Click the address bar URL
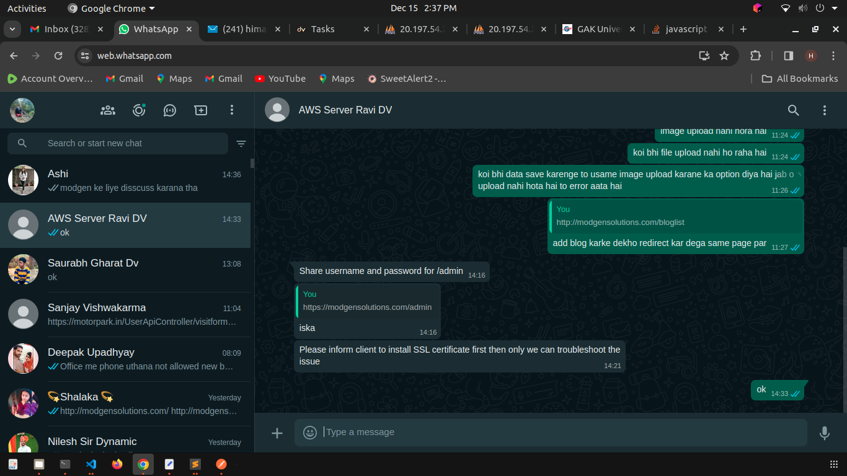The image size is (847, 476). pyautogui.click(x=135, y=56)
